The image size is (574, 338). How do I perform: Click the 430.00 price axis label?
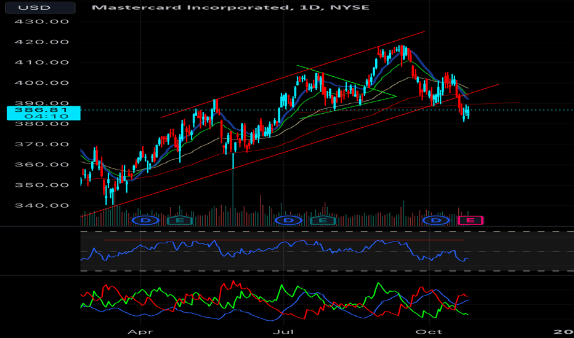tap(42, 22)
